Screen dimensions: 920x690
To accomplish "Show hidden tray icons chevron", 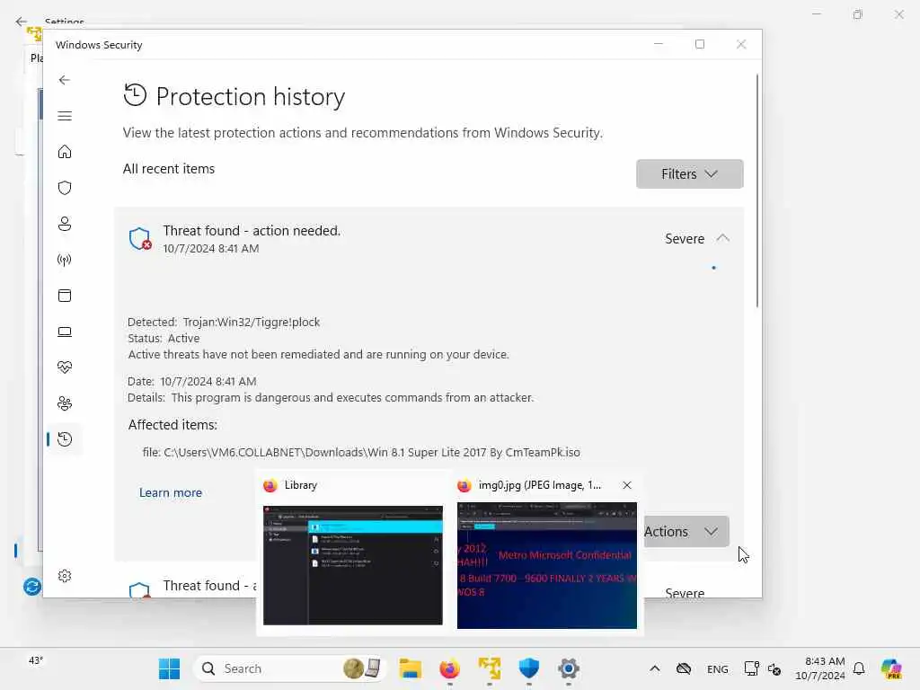I will click(655, 668).
